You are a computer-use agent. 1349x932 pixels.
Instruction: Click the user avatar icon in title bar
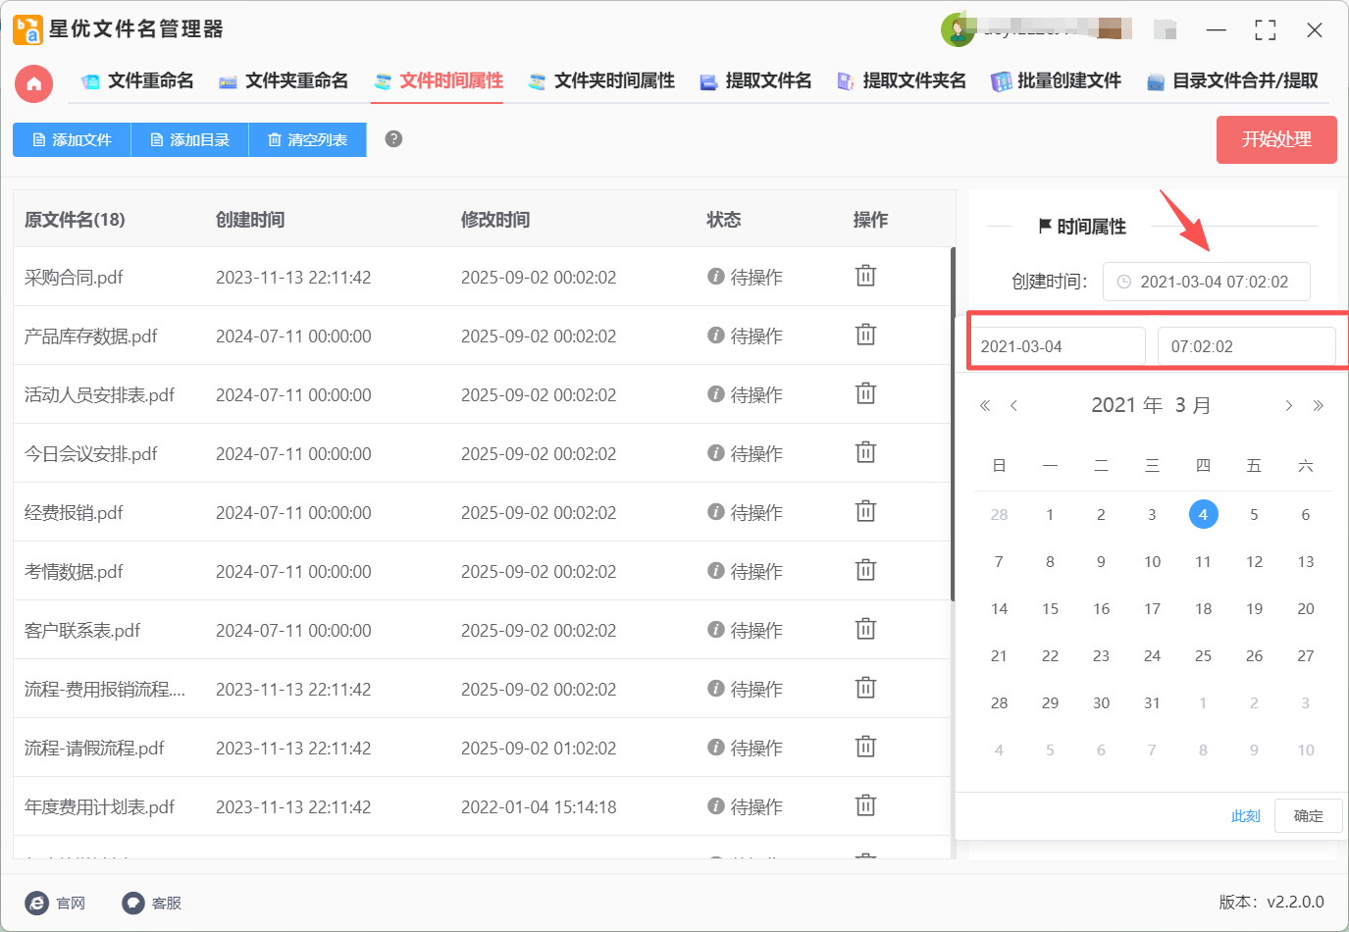957,30
